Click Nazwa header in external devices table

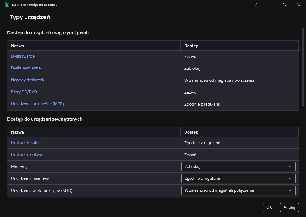pyautogui.click(x=17, y=132)
